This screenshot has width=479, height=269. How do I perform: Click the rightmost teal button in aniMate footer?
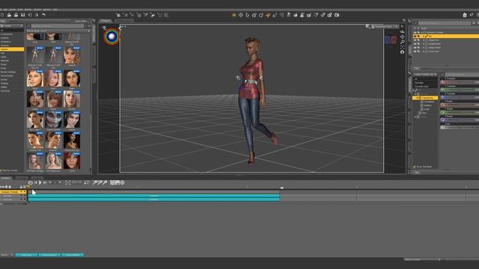(x=73, y=255)
